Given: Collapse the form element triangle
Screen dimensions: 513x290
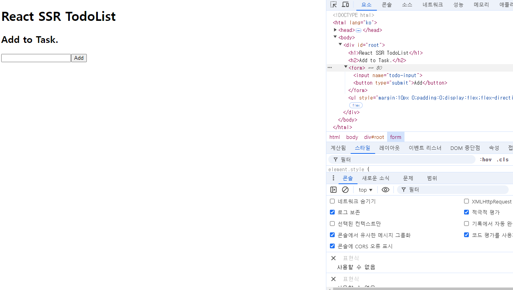Looking at the screenshot, I should click(346, 67).
